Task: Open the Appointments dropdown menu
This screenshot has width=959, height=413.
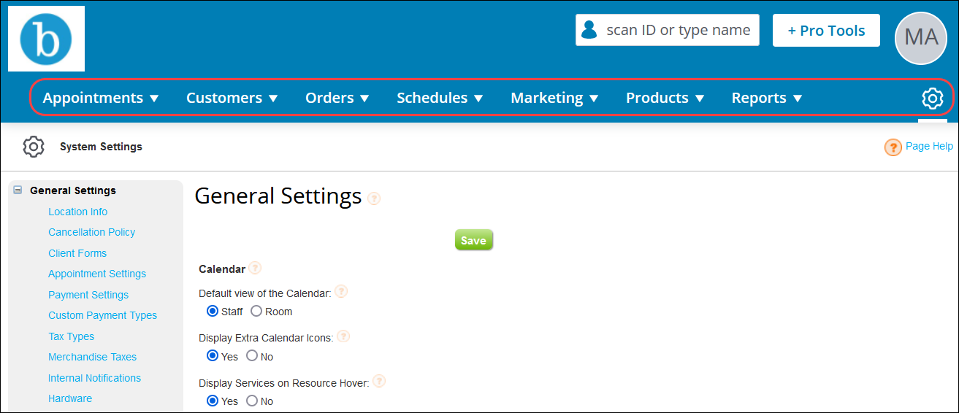Action: [101, 98]
